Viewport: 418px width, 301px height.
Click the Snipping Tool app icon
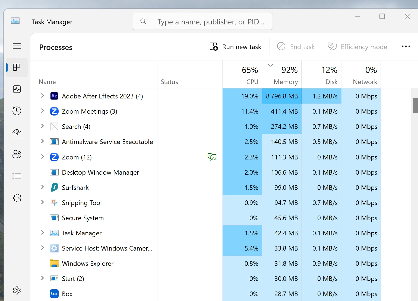tap(54, 203)
